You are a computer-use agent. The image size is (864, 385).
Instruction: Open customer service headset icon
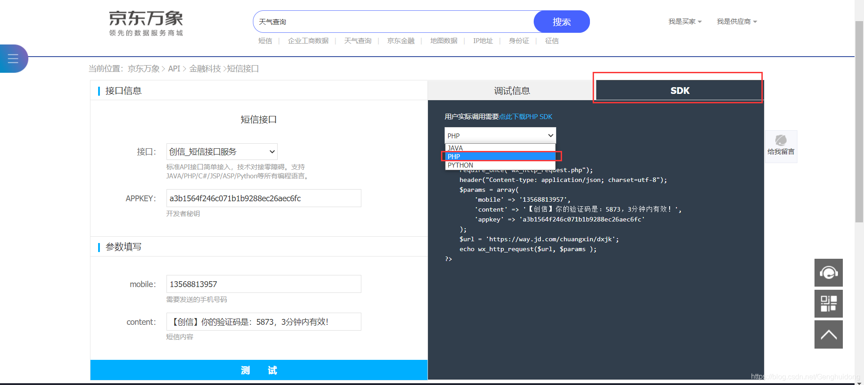pyautogui.click(x=828, y=273)
